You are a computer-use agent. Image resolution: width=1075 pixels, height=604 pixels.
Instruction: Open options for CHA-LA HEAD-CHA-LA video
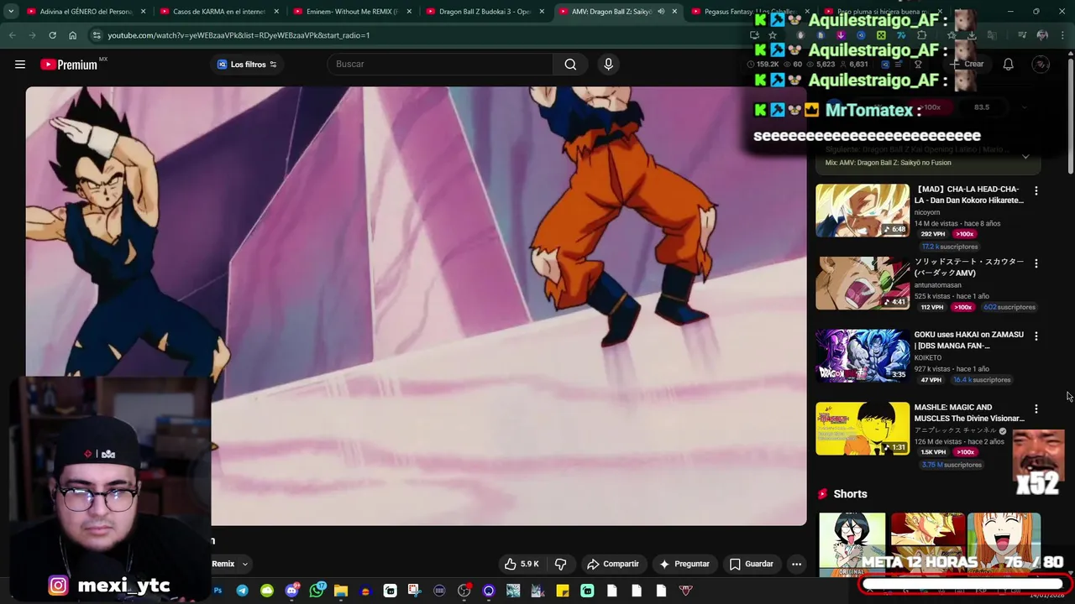[x=1036, y=191]
